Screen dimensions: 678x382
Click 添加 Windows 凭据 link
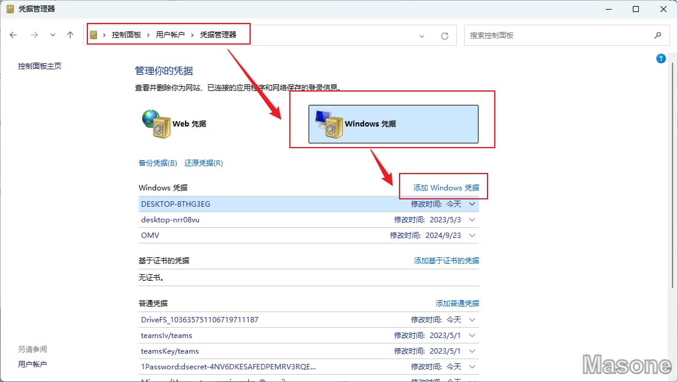click(446, 187)
